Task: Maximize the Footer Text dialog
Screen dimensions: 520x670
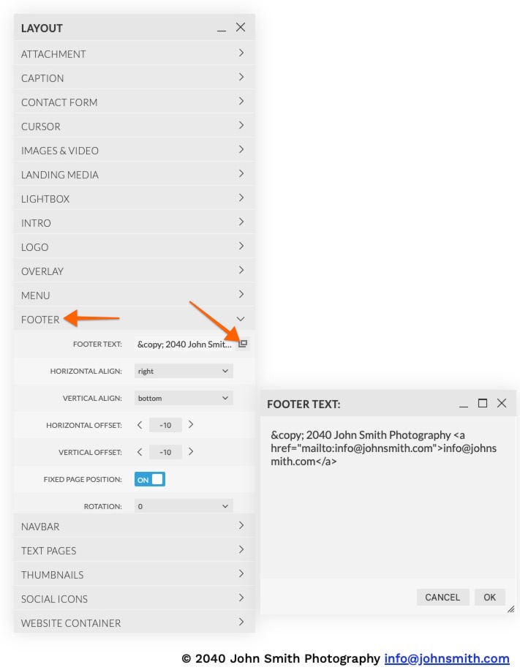Action: pos(483,403)
